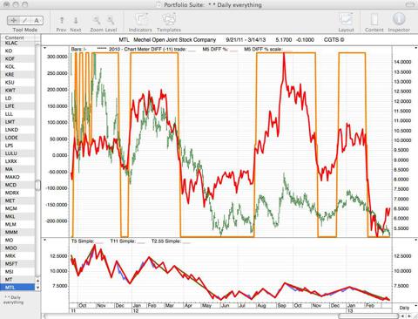
Task: Select MO in the symbol list
Action: coord(18,240)
